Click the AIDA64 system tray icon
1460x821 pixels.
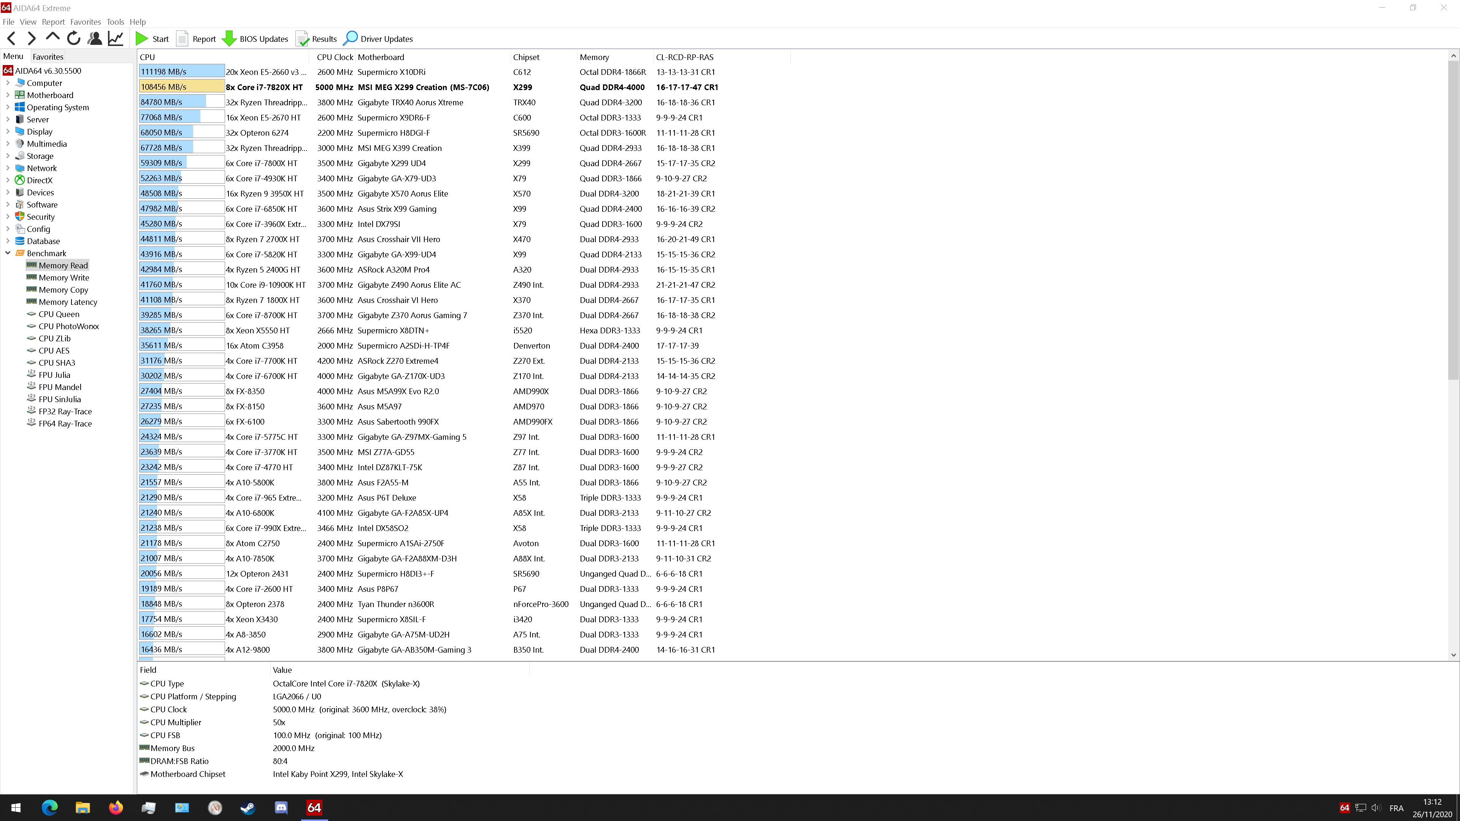(1344, 807)
